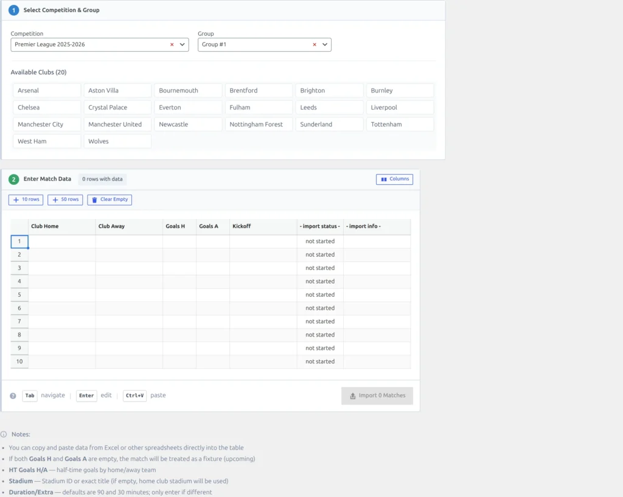This screenshot has height=497, width=623.
Task: Click the 0 rows with data badge
Action: [x=102, y=179]
